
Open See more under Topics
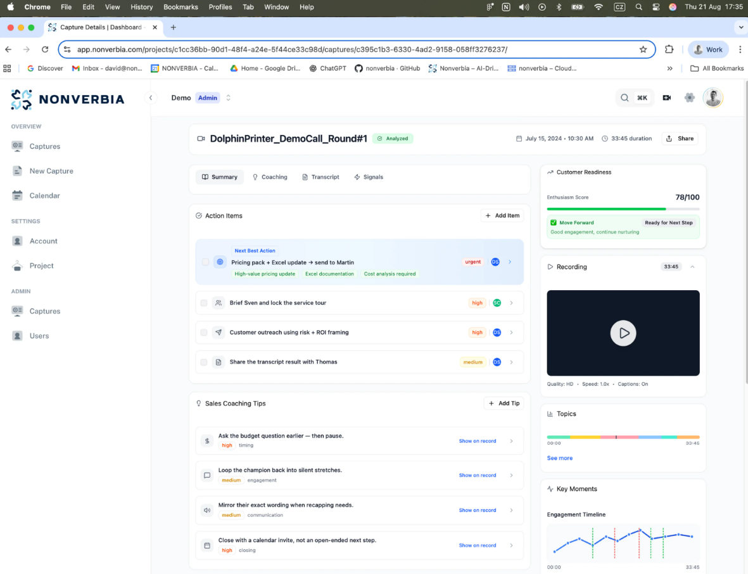[559, 457]
